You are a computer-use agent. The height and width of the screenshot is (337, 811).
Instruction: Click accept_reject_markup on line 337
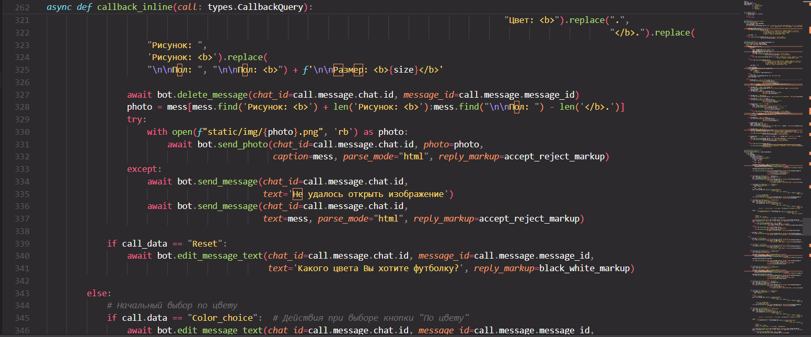point(529,219)
